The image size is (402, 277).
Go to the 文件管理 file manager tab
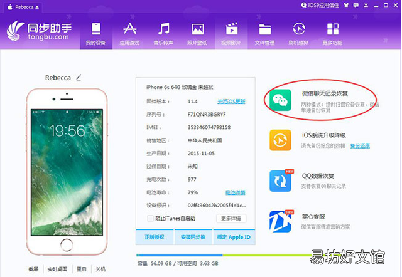[265, 34]
